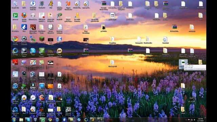Switch to AIM via the taskbar button
The image size is (217, 122).
click(x=93, y=120)
